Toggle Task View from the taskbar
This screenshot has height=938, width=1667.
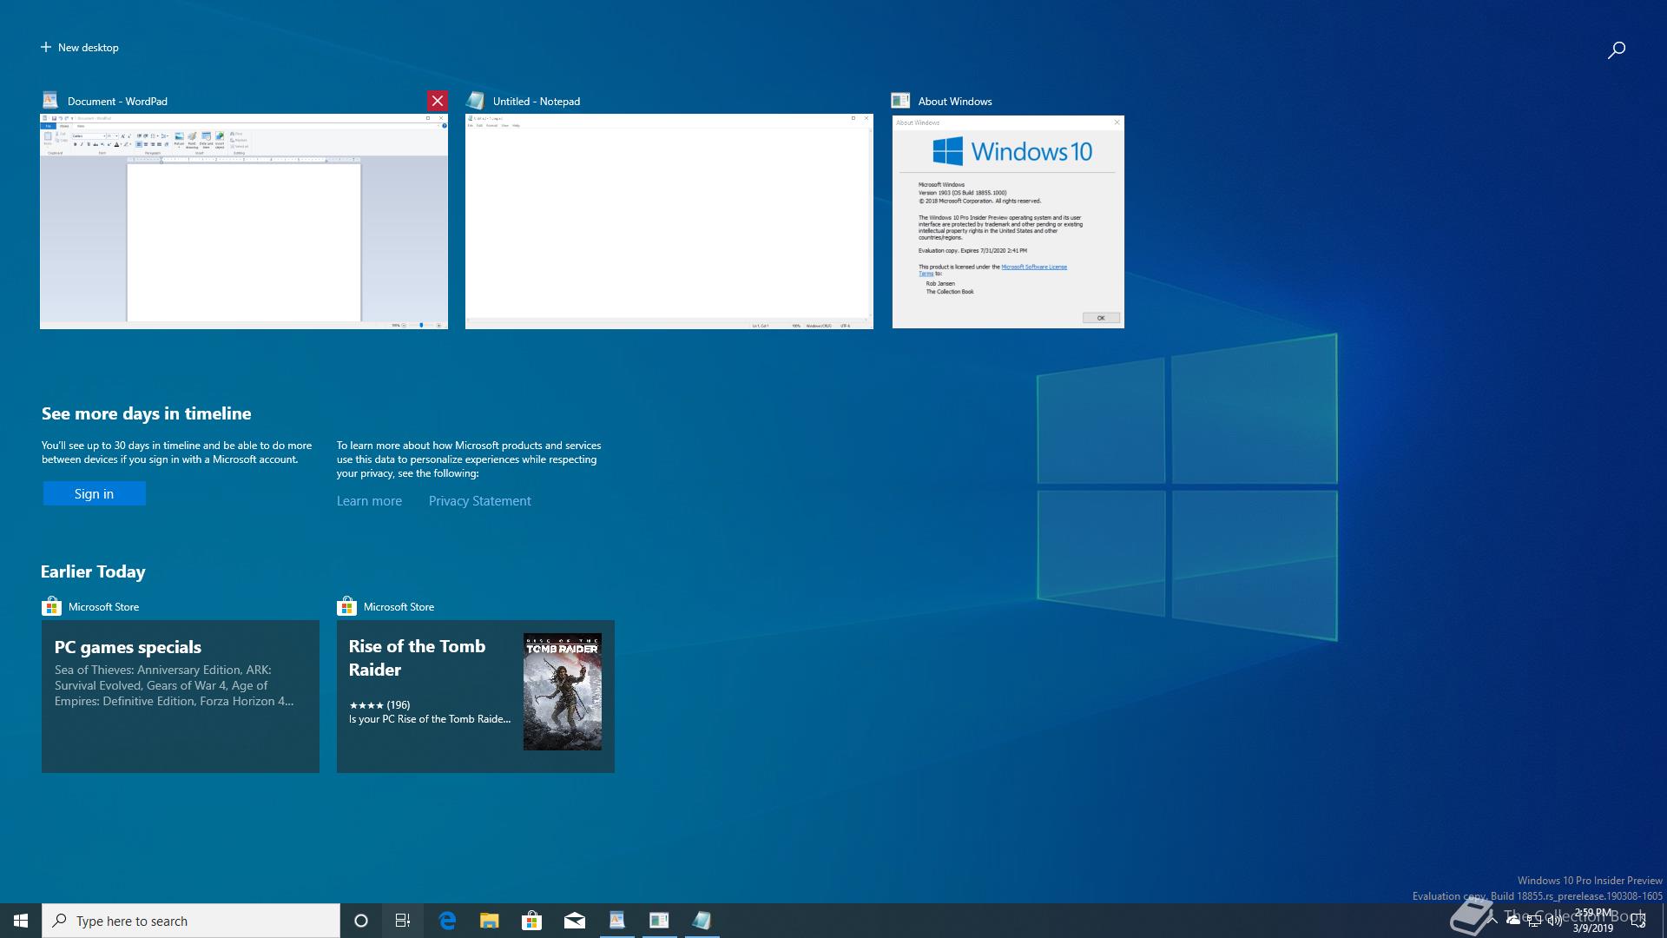click(403, 921)
